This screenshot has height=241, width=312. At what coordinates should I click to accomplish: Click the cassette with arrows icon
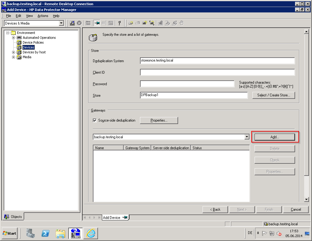tap(152, 23)
